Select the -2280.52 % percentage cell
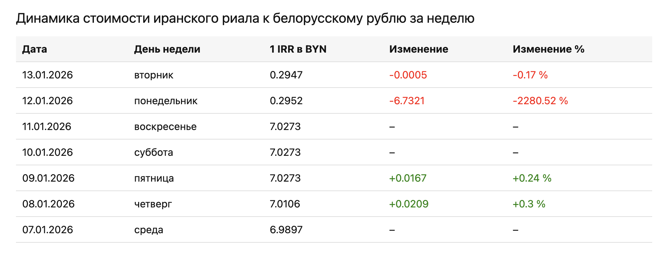Viewport: 660px width, 258px height. (x=540, y=101)
